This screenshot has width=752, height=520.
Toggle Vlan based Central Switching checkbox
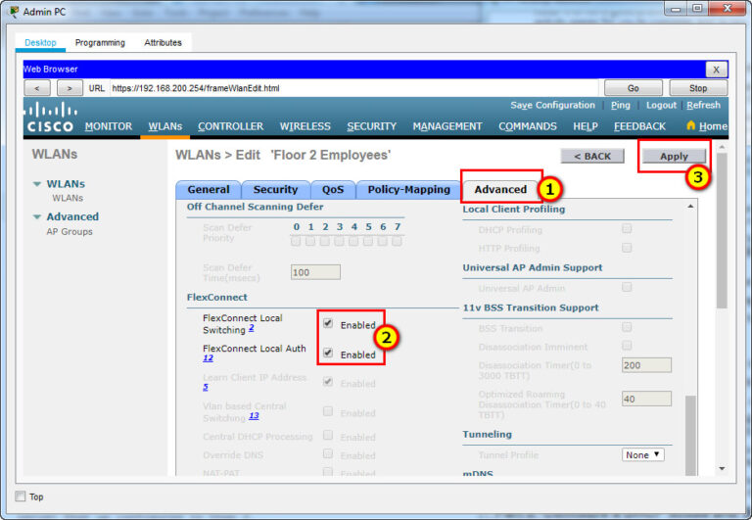(328, 411)
